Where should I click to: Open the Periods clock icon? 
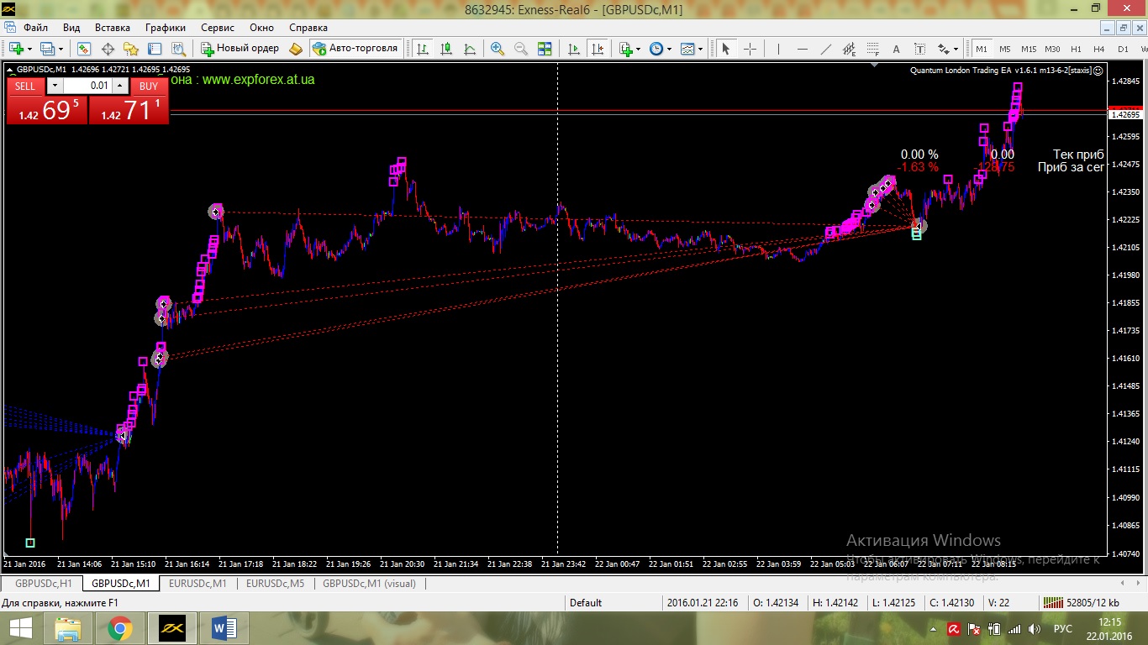click(656, 49)
